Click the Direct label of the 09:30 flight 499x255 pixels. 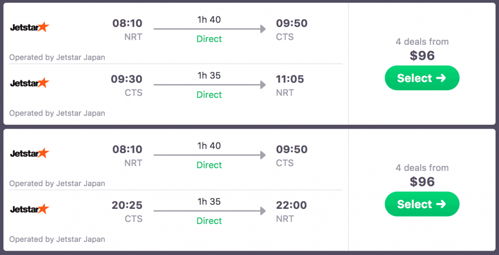(x=209, y=95)
